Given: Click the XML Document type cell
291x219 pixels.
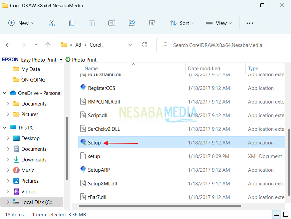Looking at the screenshot, I should point(265,156).
